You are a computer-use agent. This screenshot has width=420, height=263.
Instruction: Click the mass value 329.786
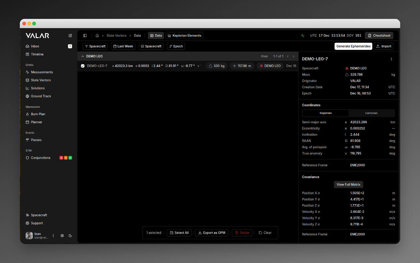point(357,75)
